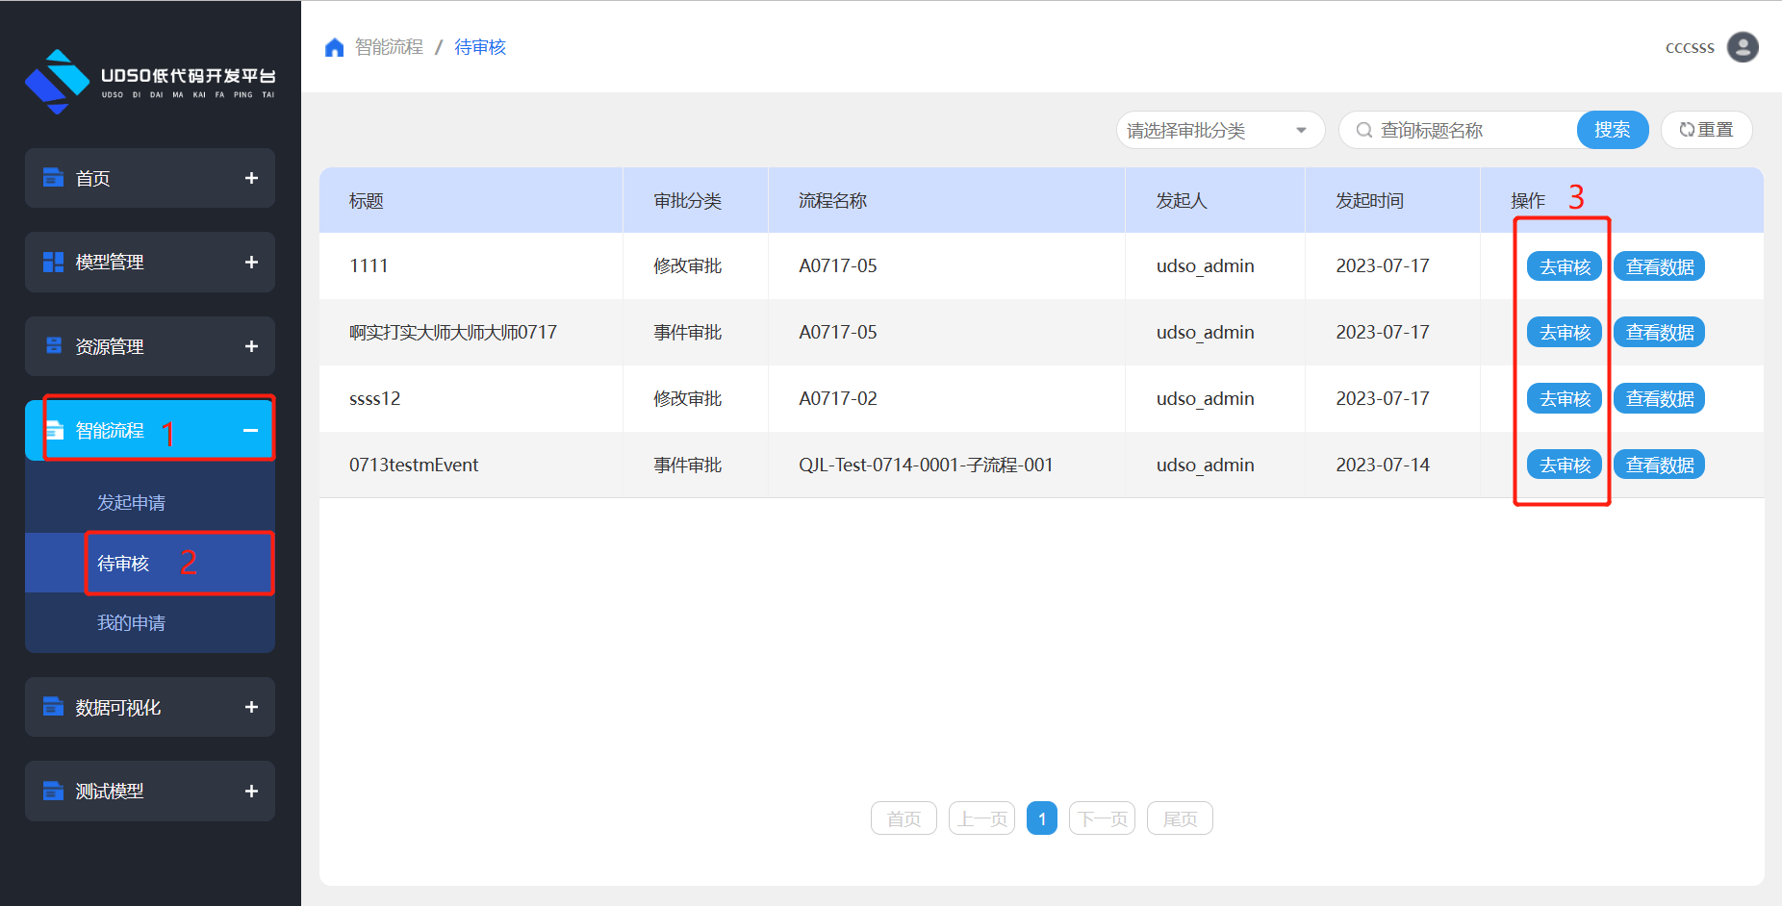Open the 请选择审批分类 dropdown

1219,130
